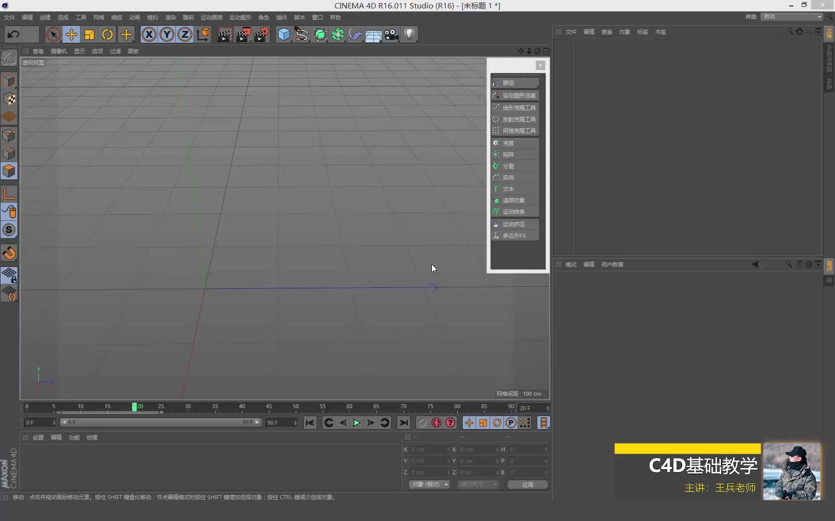The width and height of the screenshot is (835, 521).
Task: Choose 放射克隆工具
Action: 515,119
